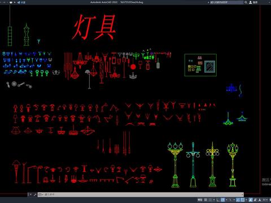Open recent commands dropdown in command line

click(x=41, y=195)
